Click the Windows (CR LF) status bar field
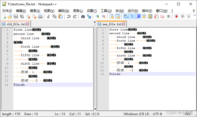 point(136,114)
